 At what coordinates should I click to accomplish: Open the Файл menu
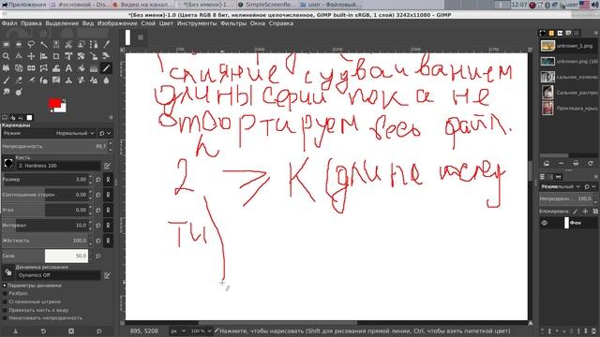[x=9, y=23]
